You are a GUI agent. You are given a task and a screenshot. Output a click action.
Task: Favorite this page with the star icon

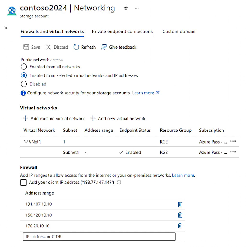pyautogui.click(x=126, y=8)
